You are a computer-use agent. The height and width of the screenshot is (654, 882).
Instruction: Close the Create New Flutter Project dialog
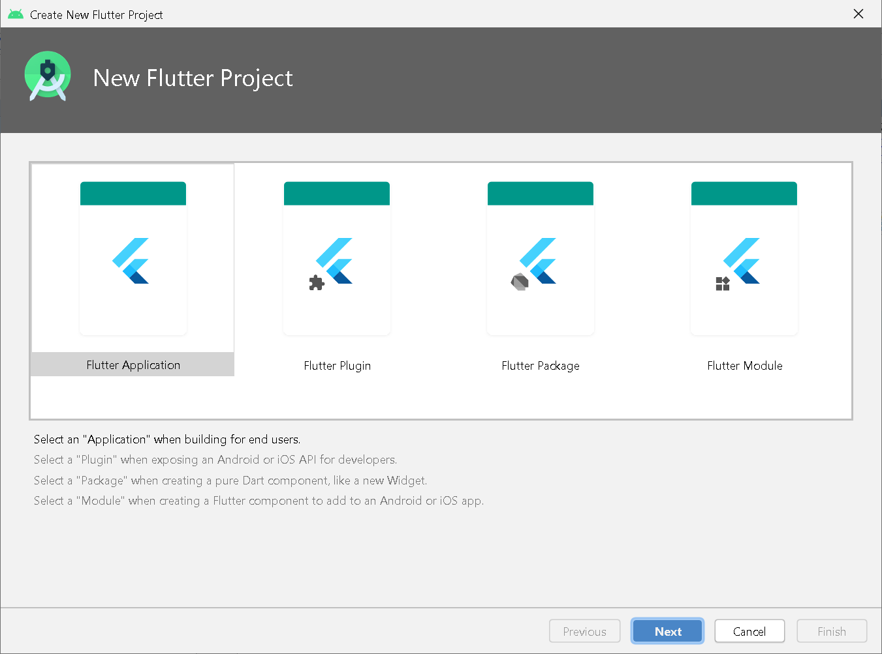point(858,14)
